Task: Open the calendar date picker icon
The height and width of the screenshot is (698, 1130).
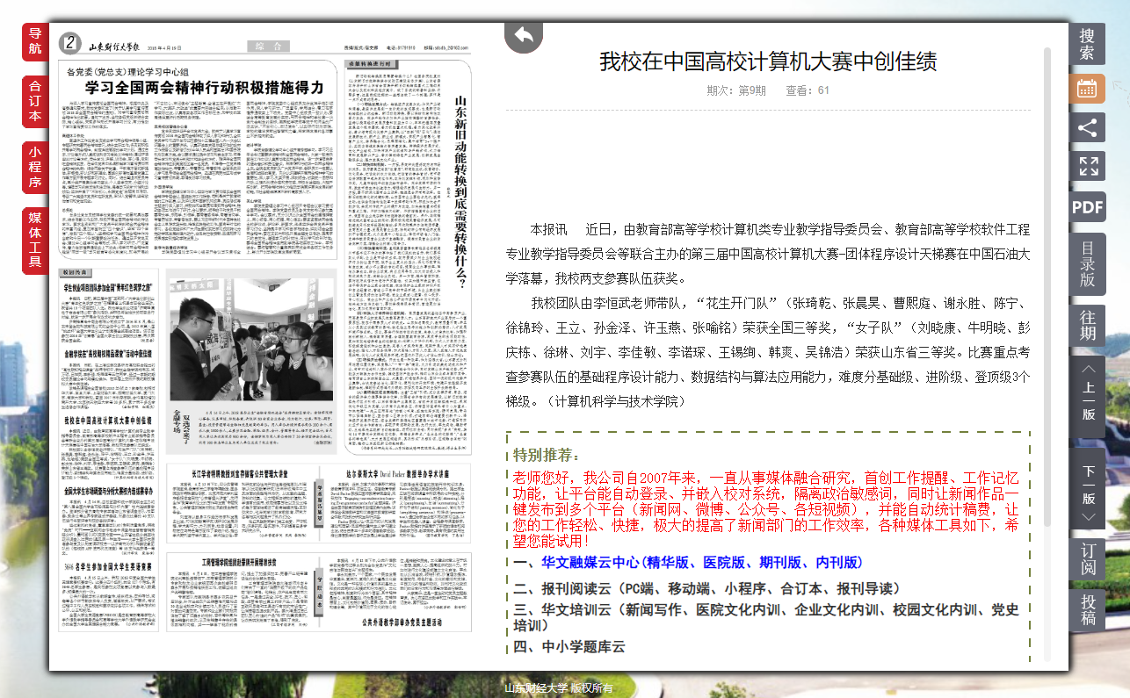Action: pyautogui.click(x=1087, y=89)
